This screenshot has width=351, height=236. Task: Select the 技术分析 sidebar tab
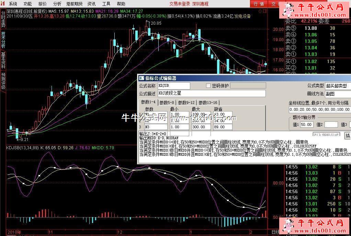pyautogui.click(x=3, y=40)
